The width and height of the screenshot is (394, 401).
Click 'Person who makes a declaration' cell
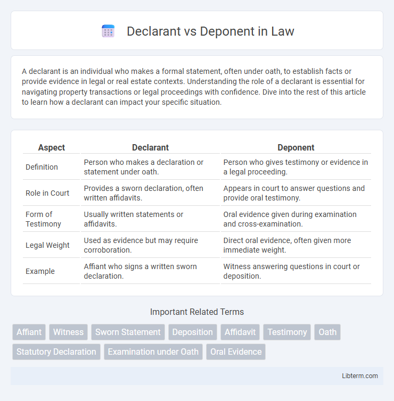pyautogui.click(x=150, y=167)
